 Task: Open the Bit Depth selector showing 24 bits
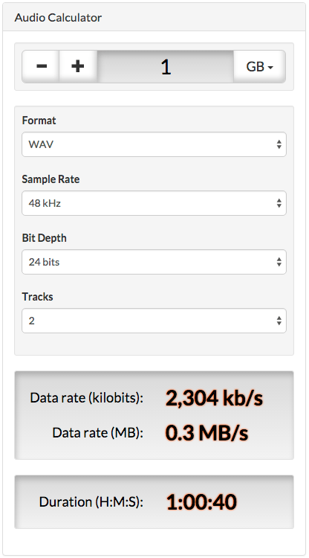[x=154, y=262]
